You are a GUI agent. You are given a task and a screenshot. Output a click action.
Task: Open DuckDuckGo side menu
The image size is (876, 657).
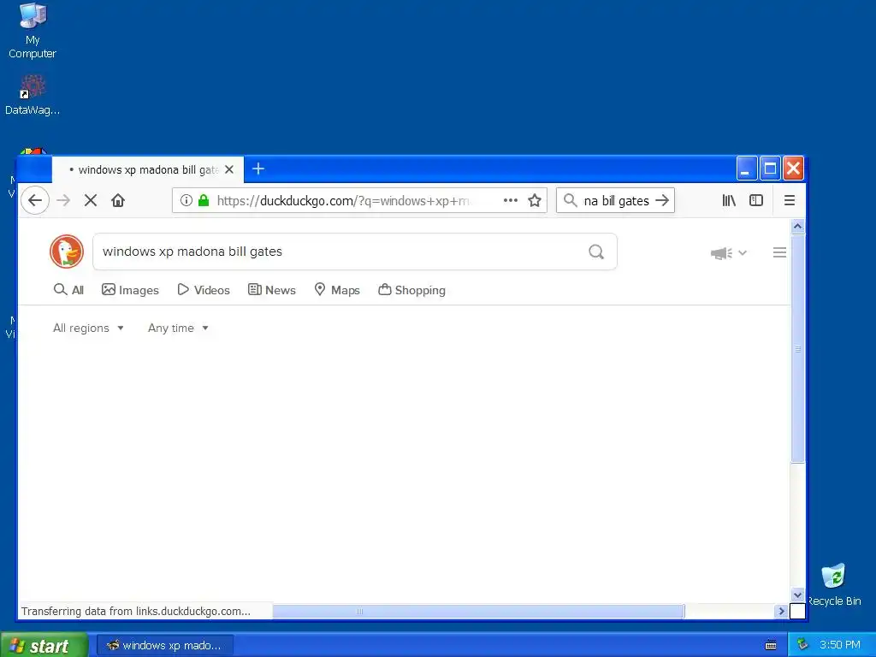click(x=779, y=252)
